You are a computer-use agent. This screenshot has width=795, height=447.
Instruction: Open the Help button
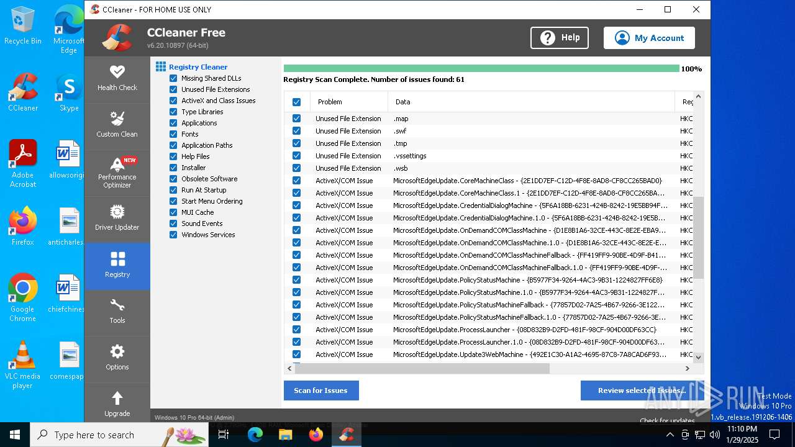point(560,38)
